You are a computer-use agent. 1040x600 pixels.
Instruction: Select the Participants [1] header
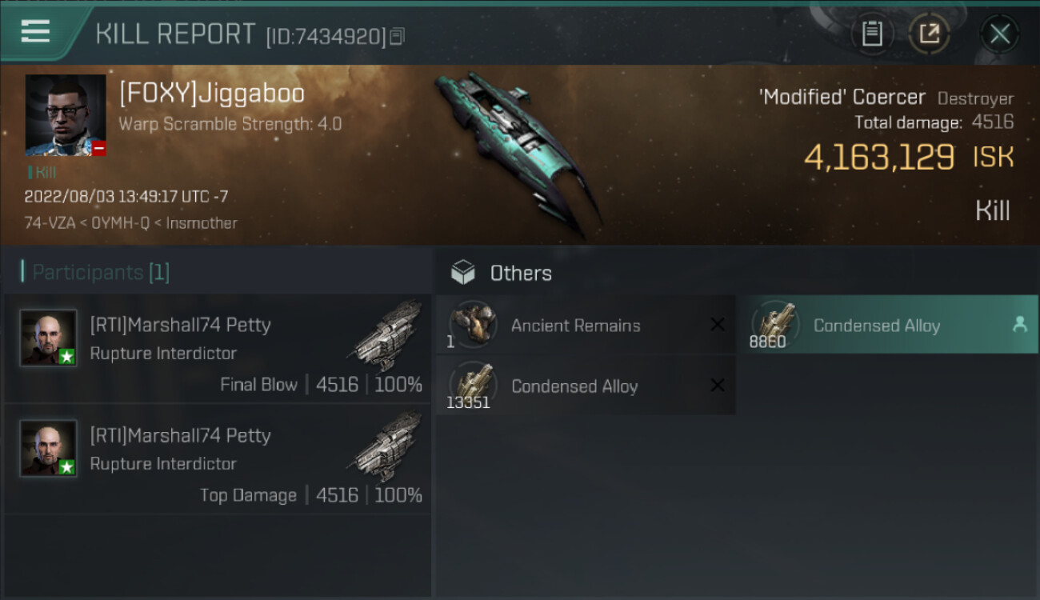coord(96,272)
